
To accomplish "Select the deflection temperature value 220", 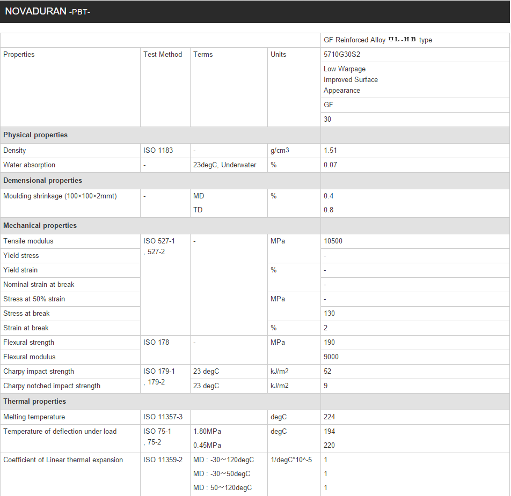I will 329,445.
